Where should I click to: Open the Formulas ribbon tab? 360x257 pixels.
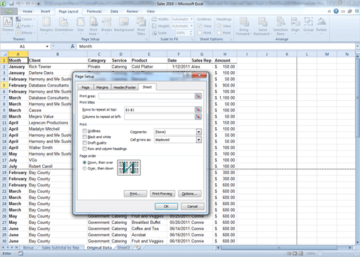tap(94, 11)
